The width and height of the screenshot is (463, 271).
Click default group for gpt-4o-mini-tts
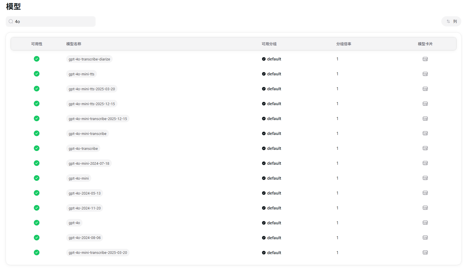[271, 74]
